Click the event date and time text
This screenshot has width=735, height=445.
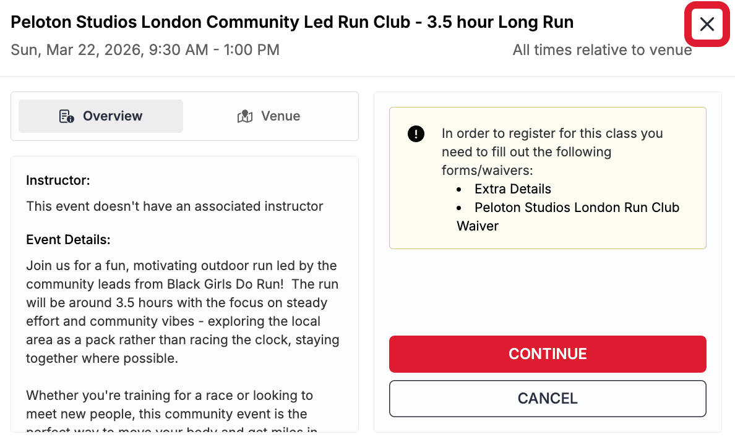pos(145,50)
